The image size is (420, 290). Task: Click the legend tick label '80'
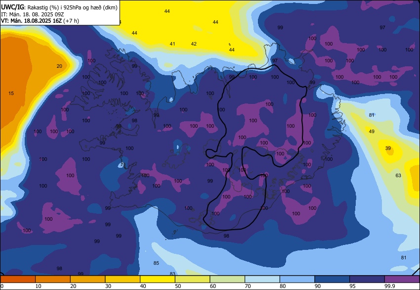click(283, 286)
